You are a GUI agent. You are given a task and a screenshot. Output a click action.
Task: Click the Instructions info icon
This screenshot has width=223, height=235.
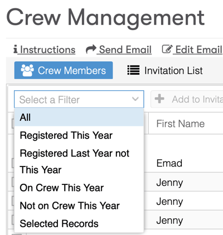click(16, 50)
